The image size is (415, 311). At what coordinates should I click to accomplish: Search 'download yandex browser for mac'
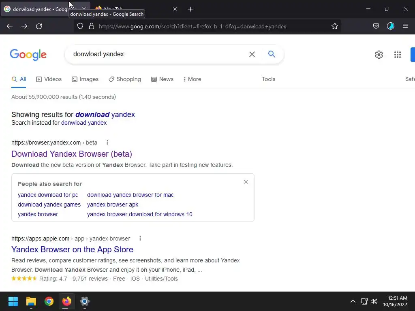point(130,195)
